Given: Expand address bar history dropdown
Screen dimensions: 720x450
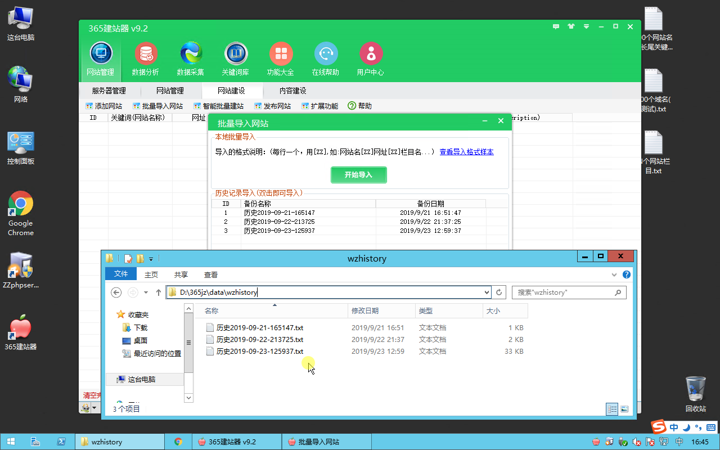Looking at the screenshot, I should (x=487, y=292).
